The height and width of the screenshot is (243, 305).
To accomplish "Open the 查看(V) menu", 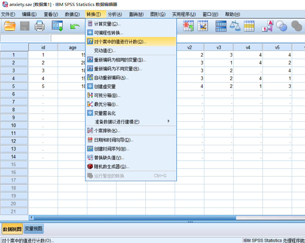I will [51, 14].
